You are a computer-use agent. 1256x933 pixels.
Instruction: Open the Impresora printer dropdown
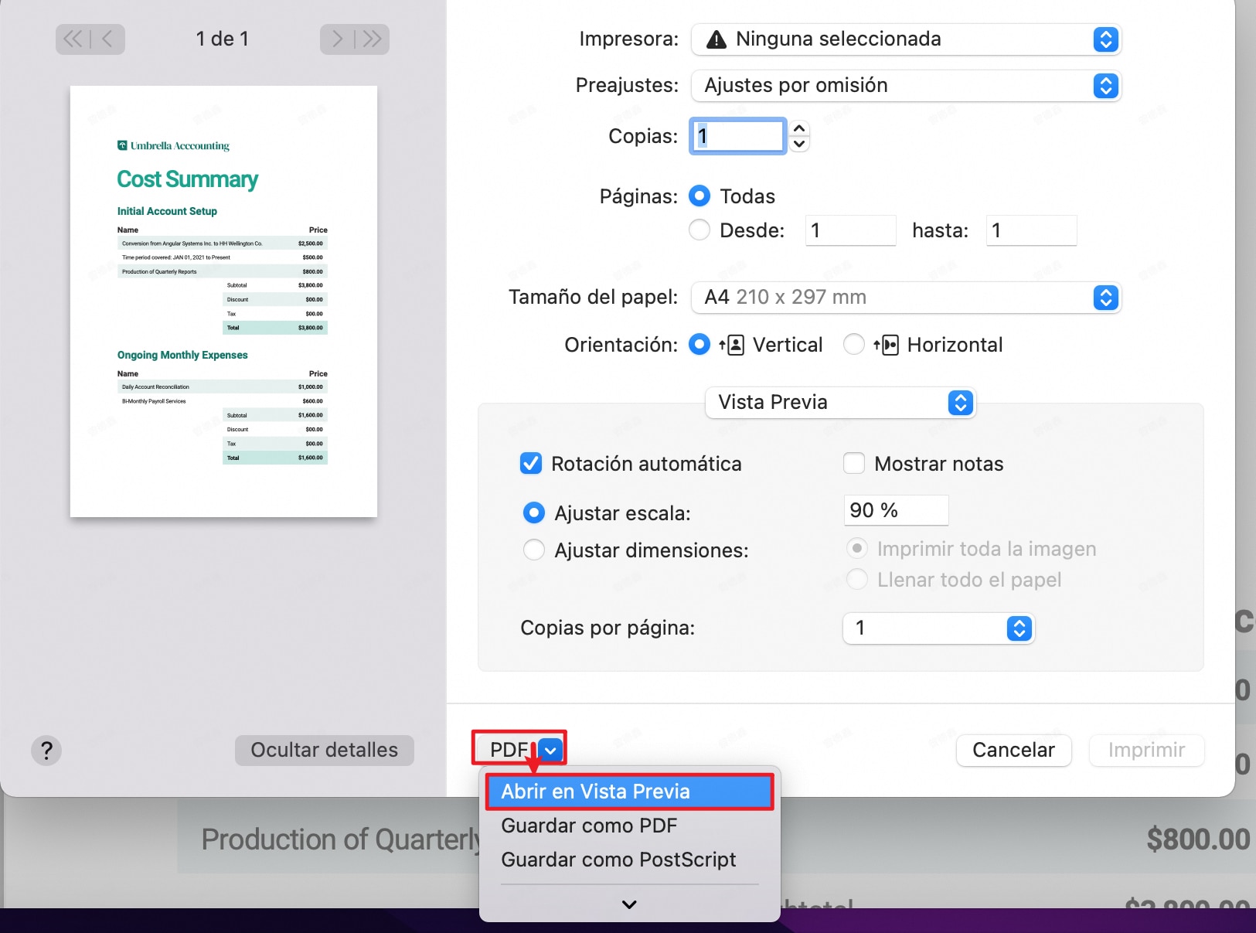click(x=906, y=39)
